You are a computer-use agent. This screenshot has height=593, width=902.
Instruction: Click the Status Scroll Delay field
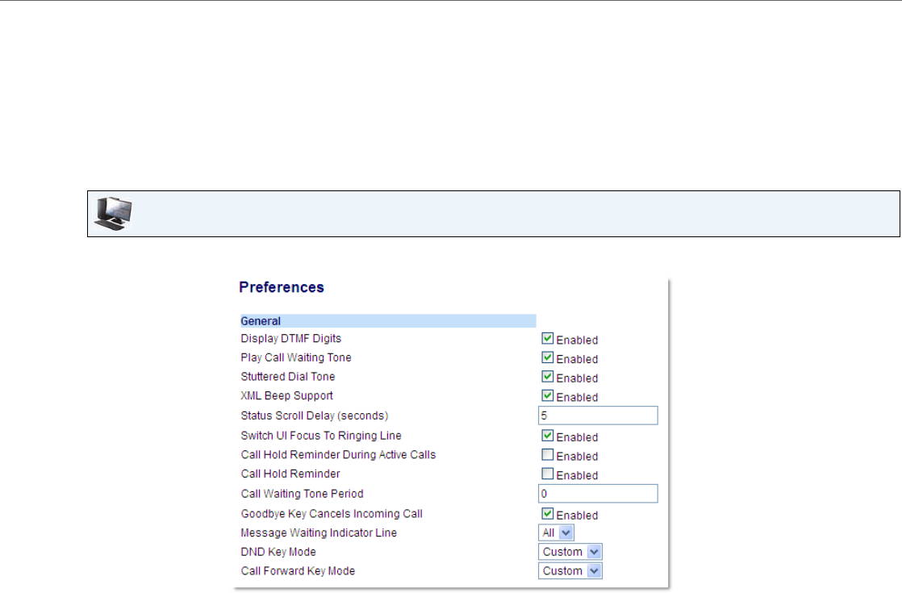[x=598, y=416]
